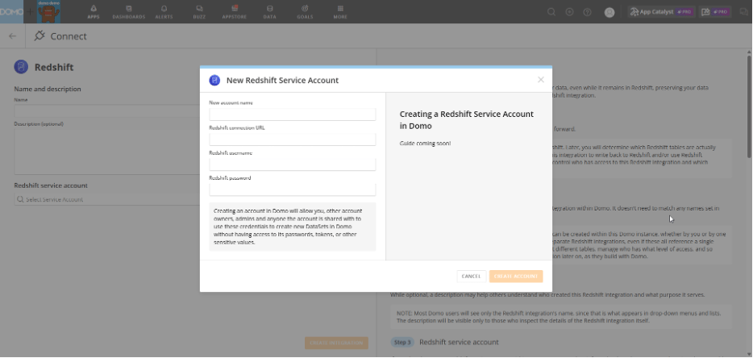Image resolution: width=753 pixels, height=358 pixels.
Task: Click the Create Integration button
Action: [336, 343]
